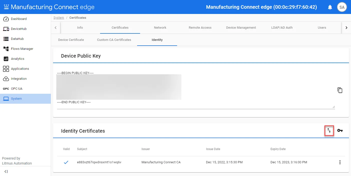
Task: Click the Issuer column header
Action: tap(146, 149)
